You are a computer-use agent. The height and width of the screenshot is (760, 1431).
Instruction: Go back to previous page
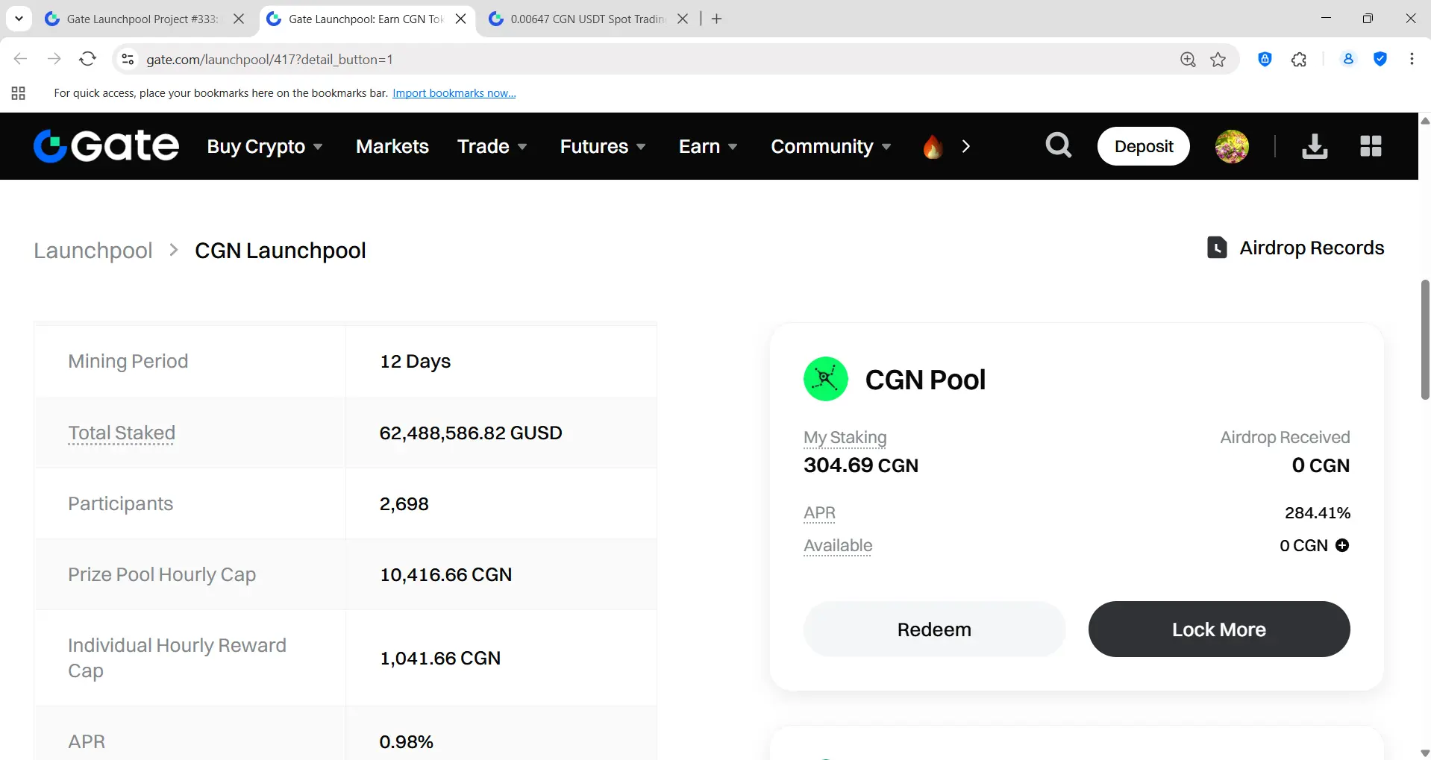21,59
